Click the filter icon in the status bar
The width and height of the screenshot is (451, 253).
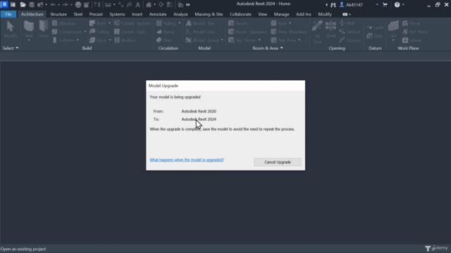coord(428,248)
